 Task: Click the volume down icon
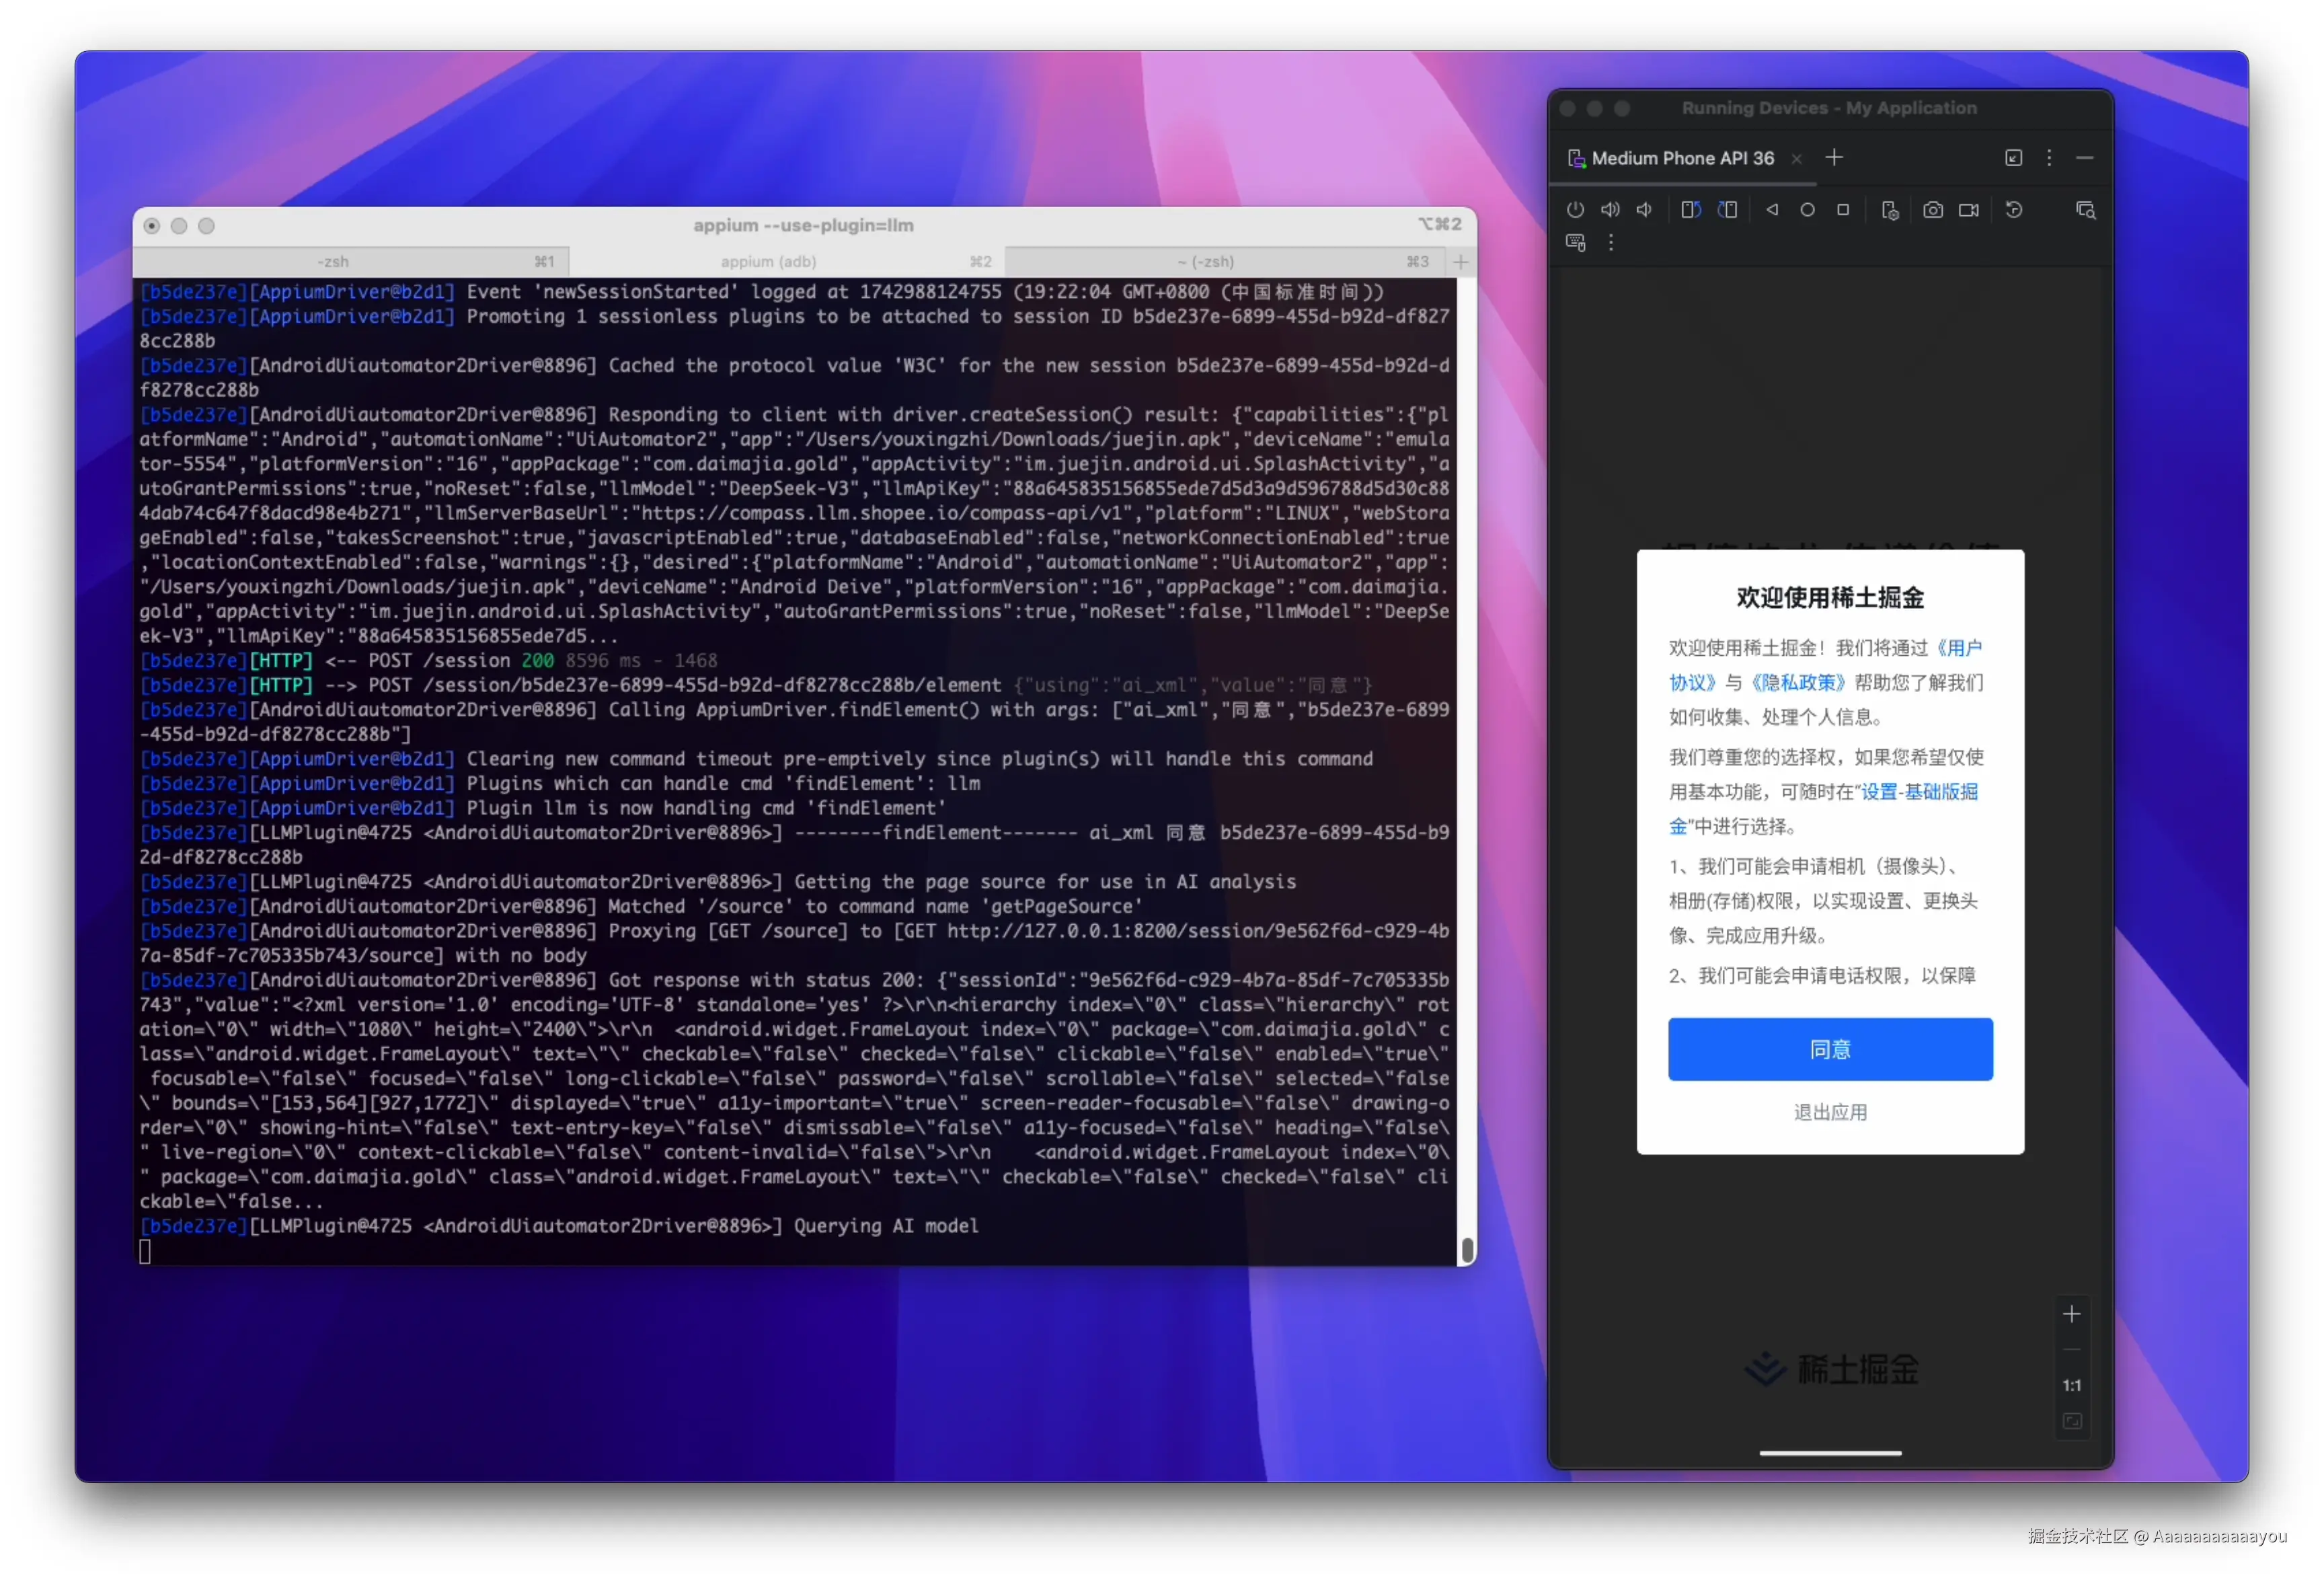coord(1645,210)
